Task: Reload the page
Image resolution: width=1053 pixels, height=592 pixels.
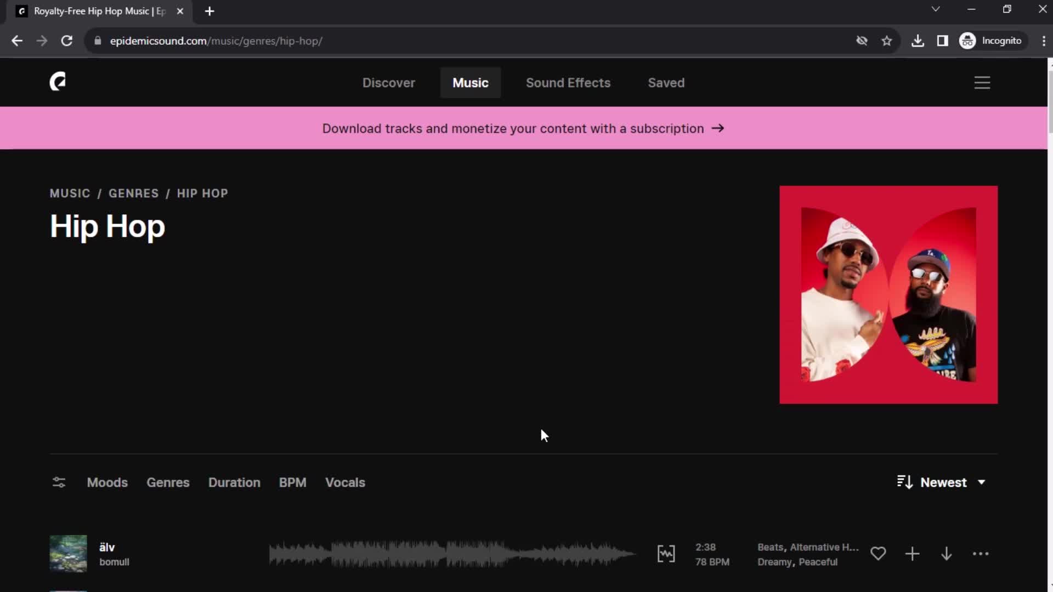Action: click(x=66, y=41)
